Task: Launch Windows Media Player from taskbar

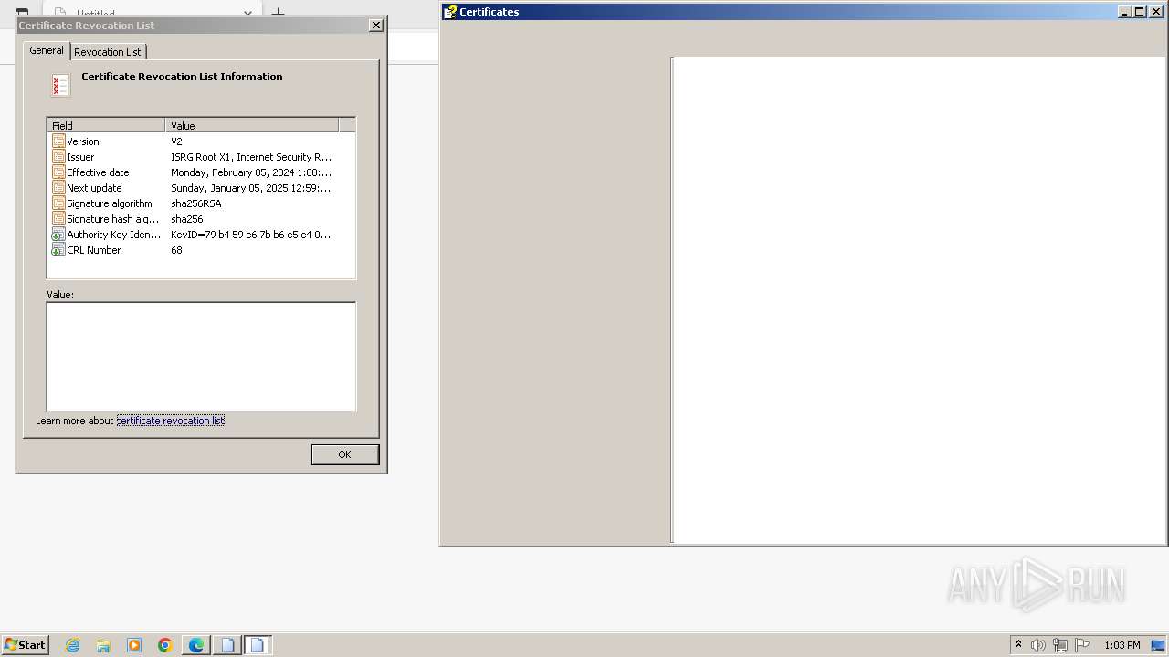Action: tap(134, 645)
